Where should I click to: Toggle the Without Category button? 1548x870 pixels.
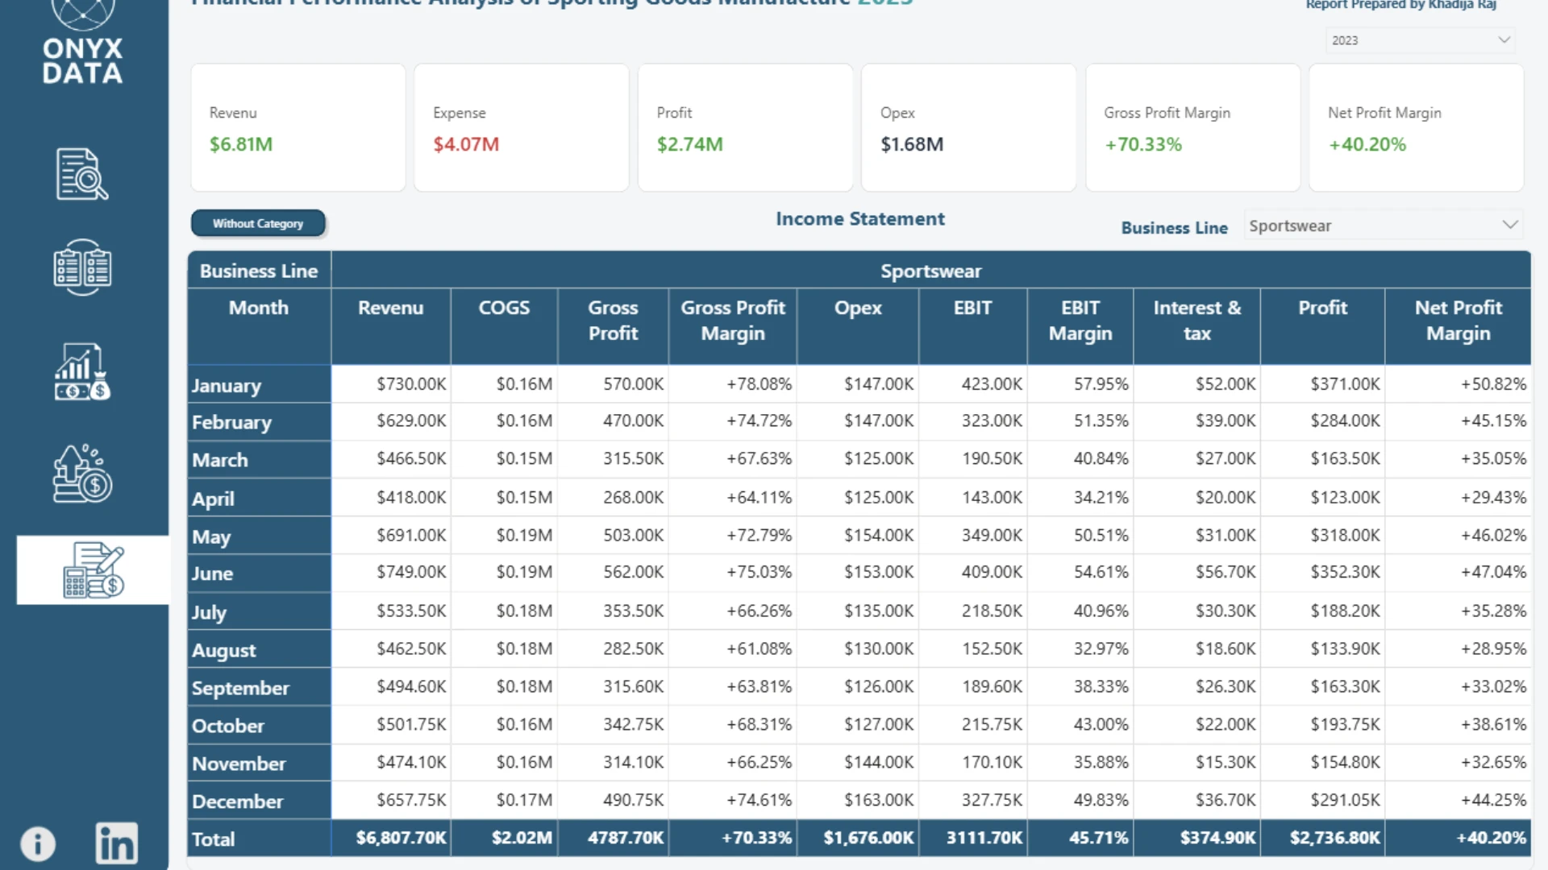tap(258, 223)
